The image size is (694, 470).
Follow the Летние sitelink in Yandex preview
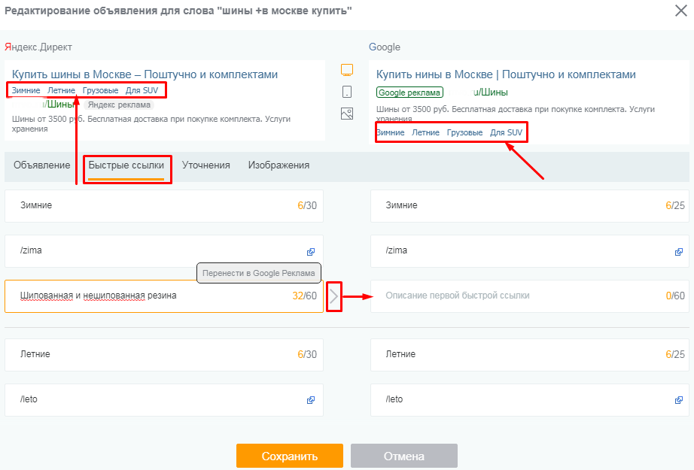point(62,91)
